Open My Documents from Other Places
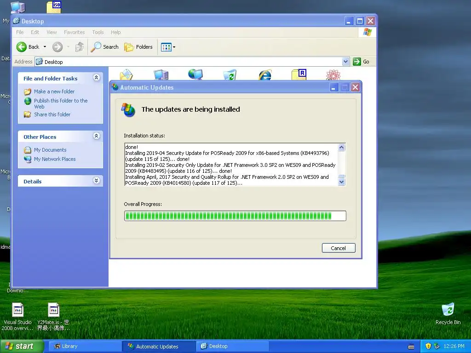471x353 pixels. [x=50, y=150]
